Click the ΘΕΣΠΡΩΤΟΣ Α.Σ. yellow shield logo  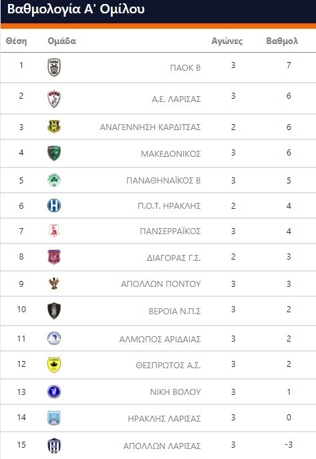[54, 365]
